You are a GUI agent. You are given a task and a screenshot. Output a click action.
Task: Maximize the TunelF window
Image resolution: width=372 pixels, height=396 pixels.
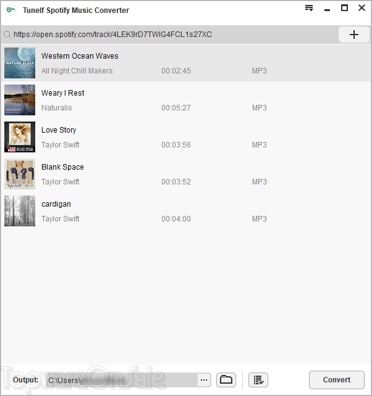[x=344, y=8]
